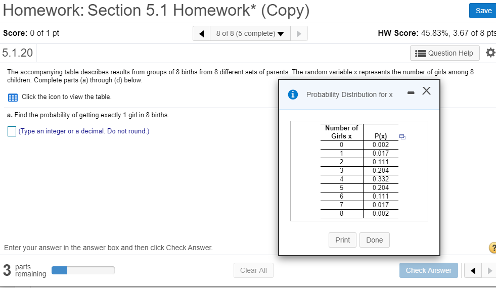Open the settings gear icon

[x=490, y=53]
